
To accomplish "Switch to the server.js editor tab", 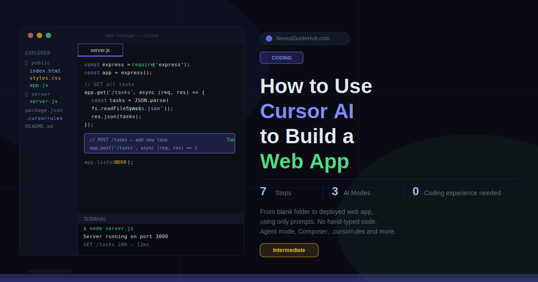I will point(100,50).
